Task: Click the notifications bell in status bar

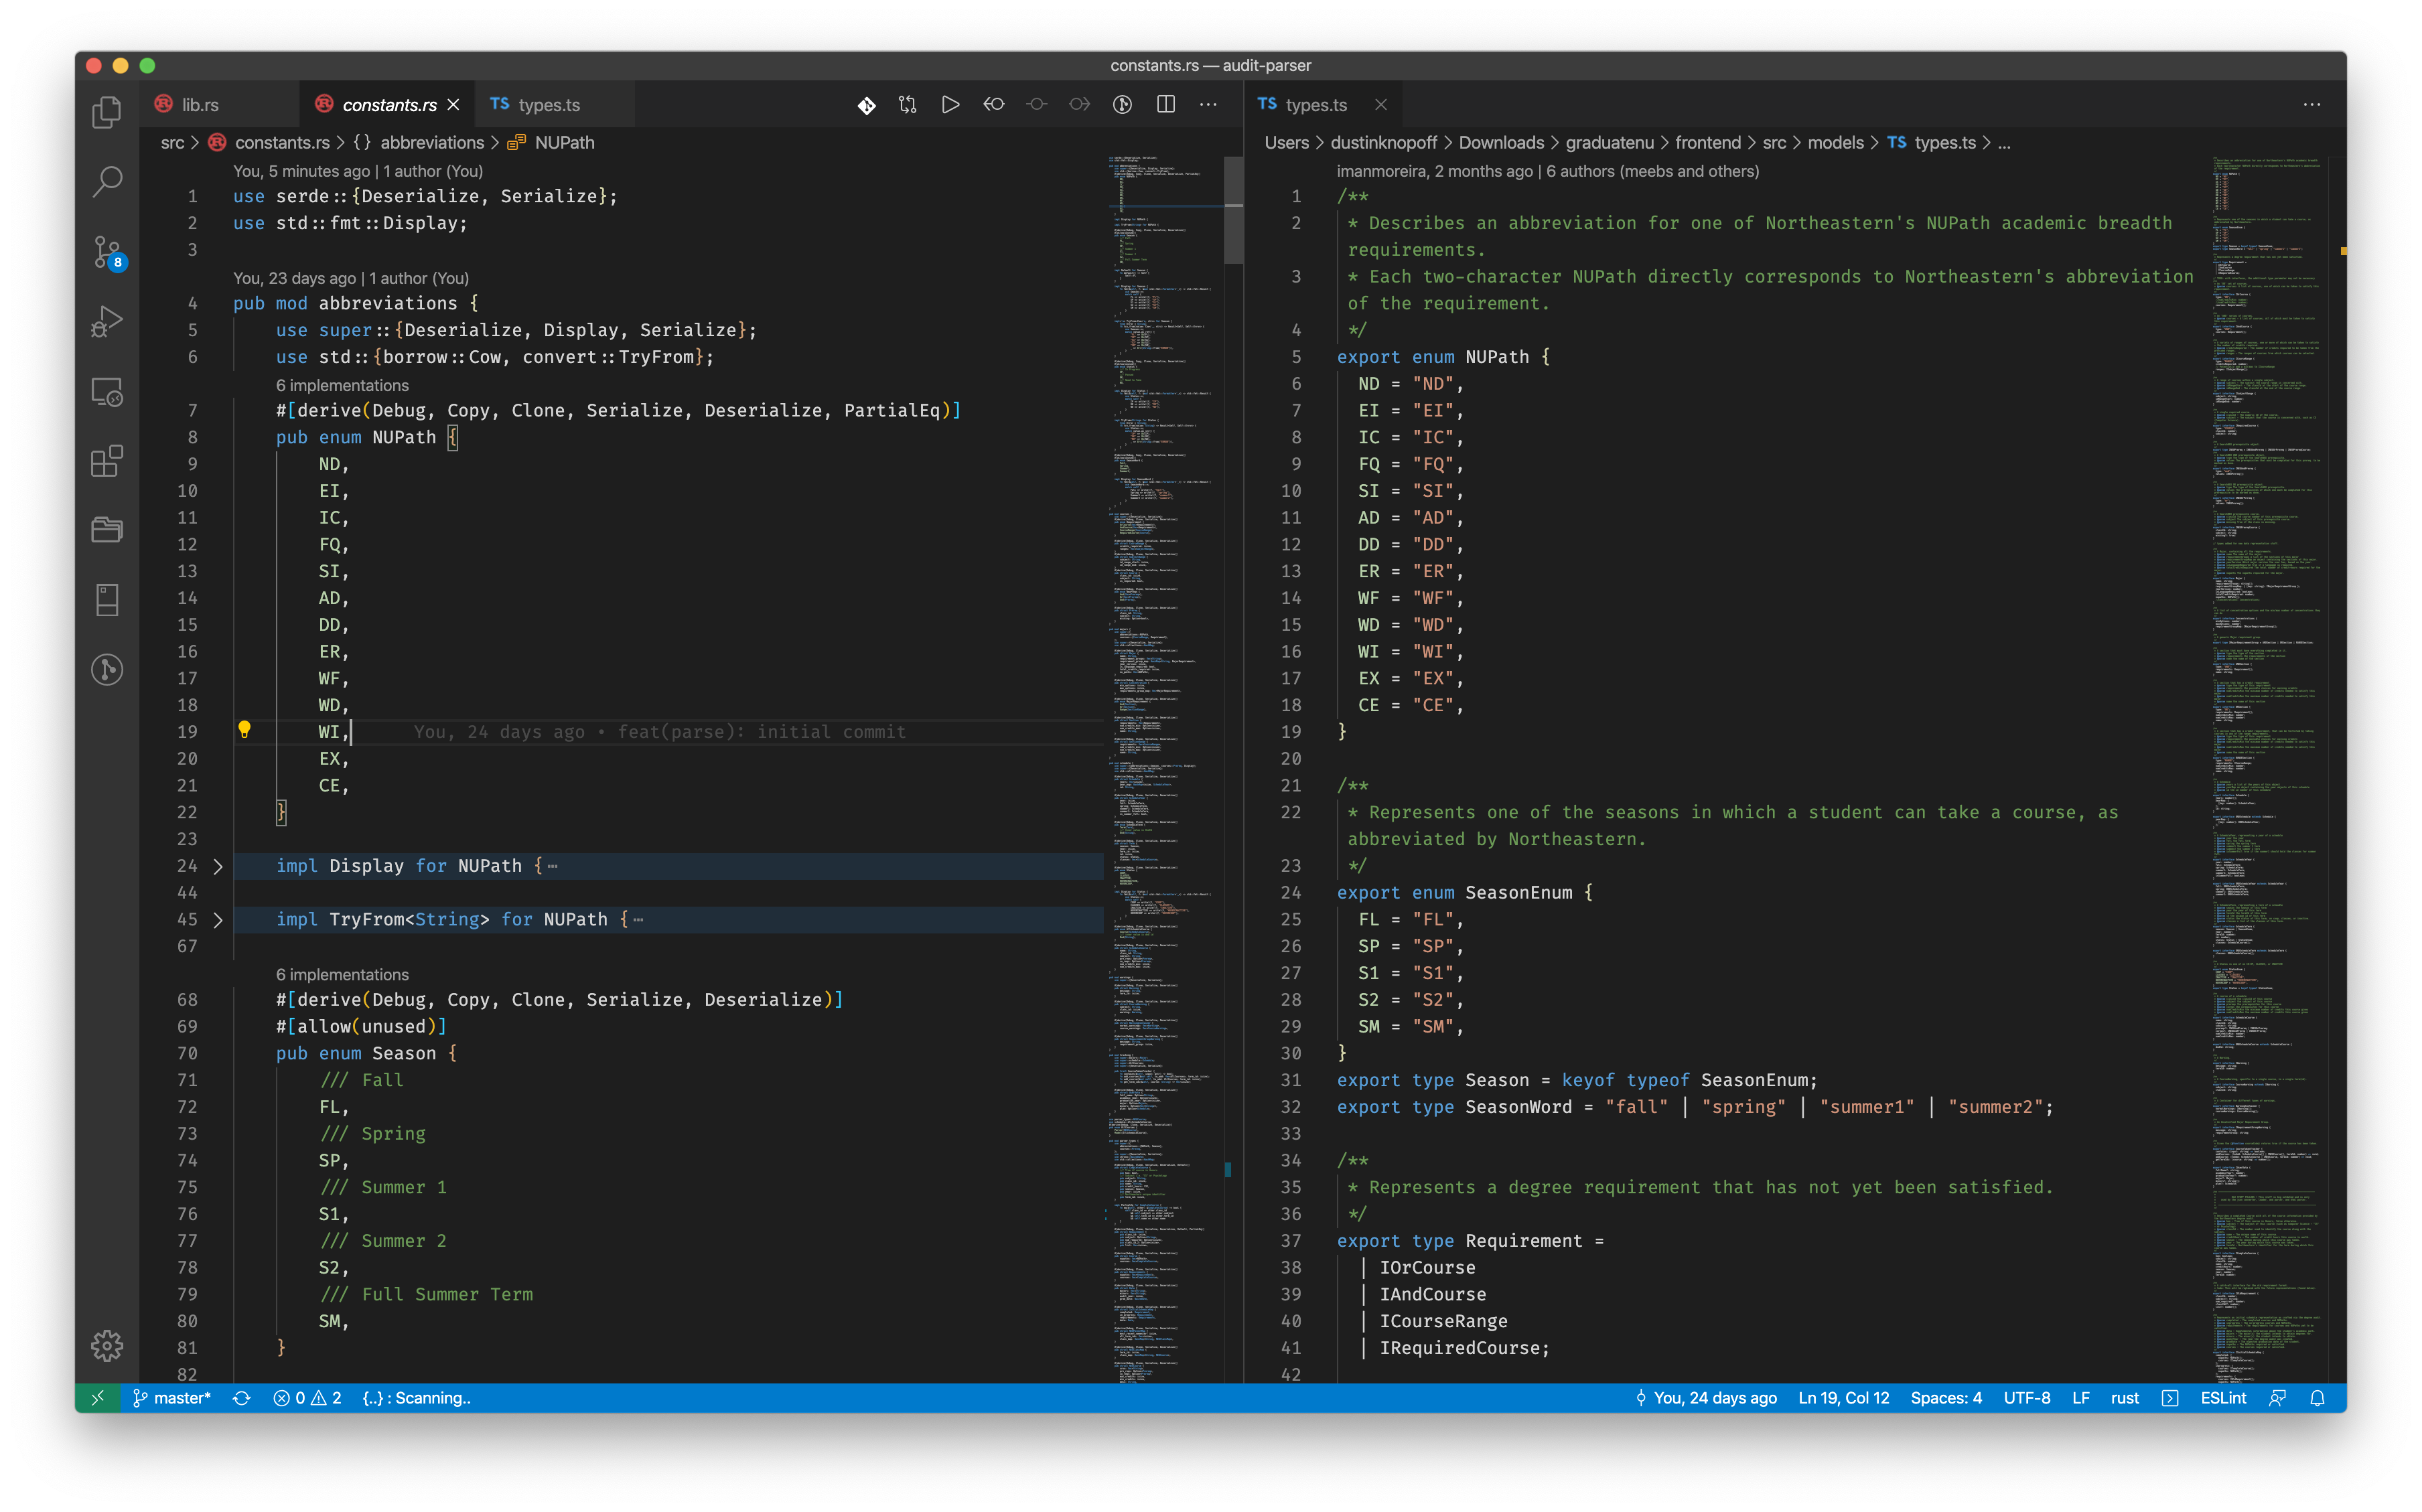Action: coord(2318,1397)
